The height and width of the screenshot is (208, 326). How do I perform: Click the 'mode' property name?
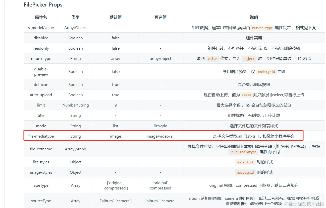tap(41, 126)
